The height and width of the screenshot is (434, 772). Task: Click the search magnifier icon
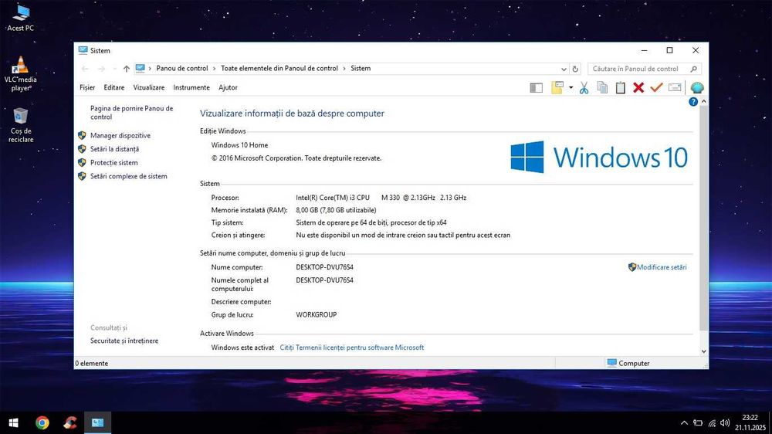[694, 69]
